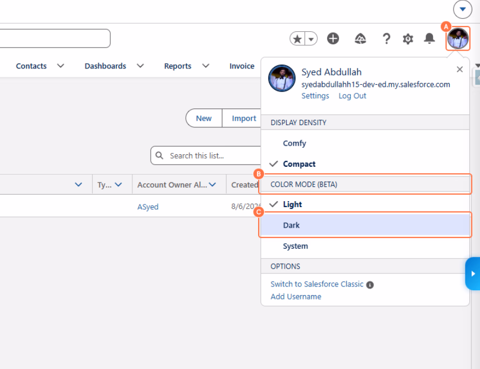Viewport: 480px width, 369px height.
Task: Expand the Reports tab chevron
Action: 206,66
